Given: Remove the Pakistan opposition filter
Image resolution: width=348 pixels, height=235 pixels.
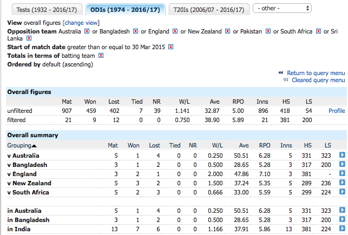Looking at the screenshot, I should [x=268, y=31].
